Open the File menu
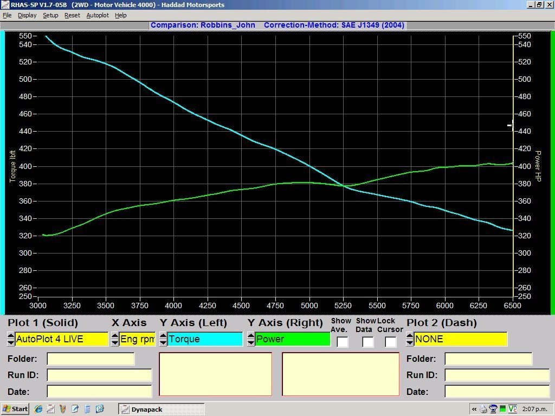 [x=7, y=15]
